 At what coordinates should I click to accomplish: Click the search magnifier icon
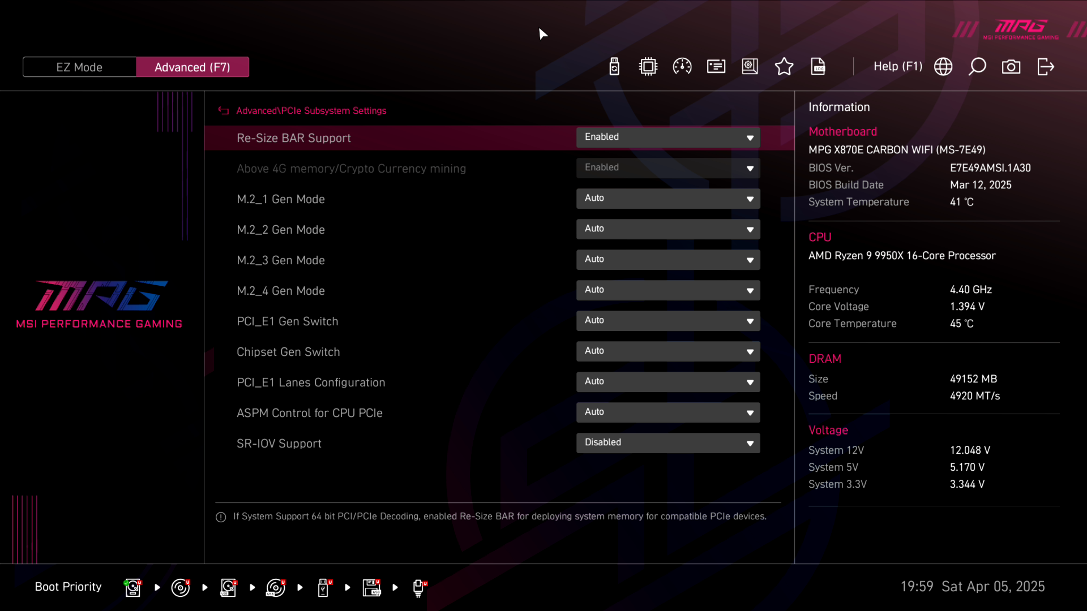(977, 67)
